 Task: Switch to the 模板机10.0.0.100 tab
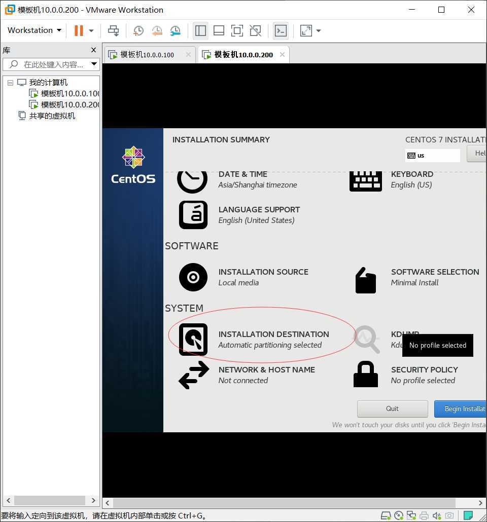coord(147,55)
